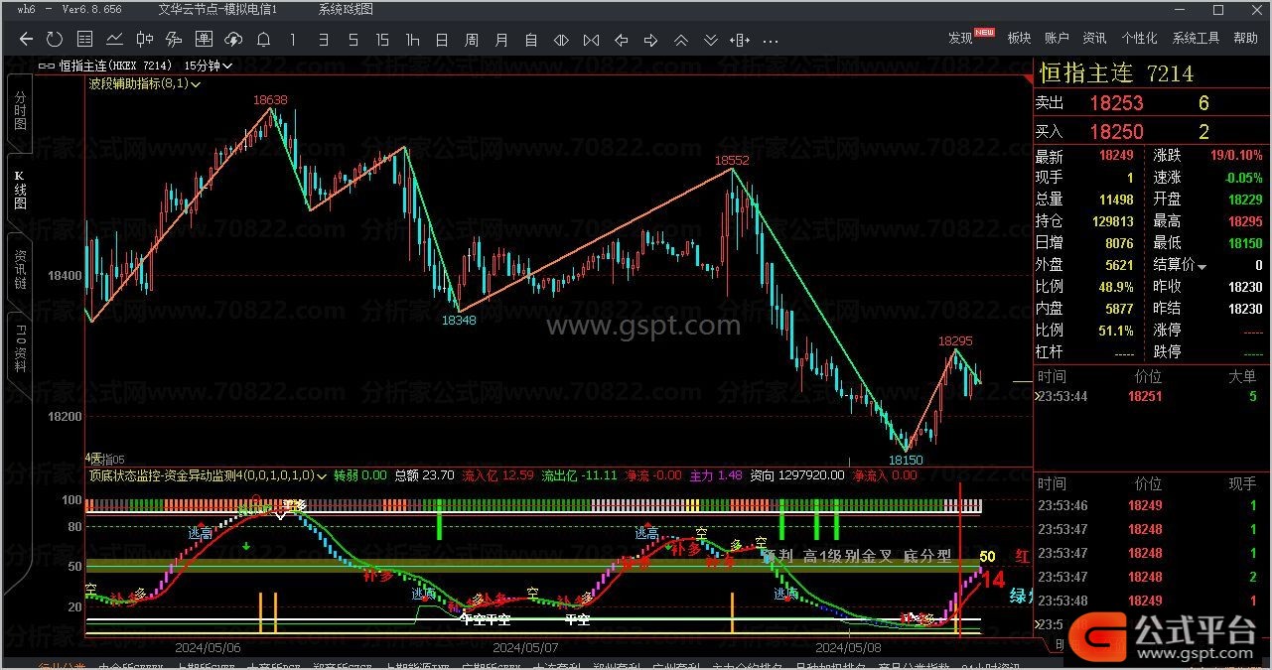The height and width of the screenshot is (670, 1272).
Task: Open the 账户 menu
Action: [x=1057, y=39]
